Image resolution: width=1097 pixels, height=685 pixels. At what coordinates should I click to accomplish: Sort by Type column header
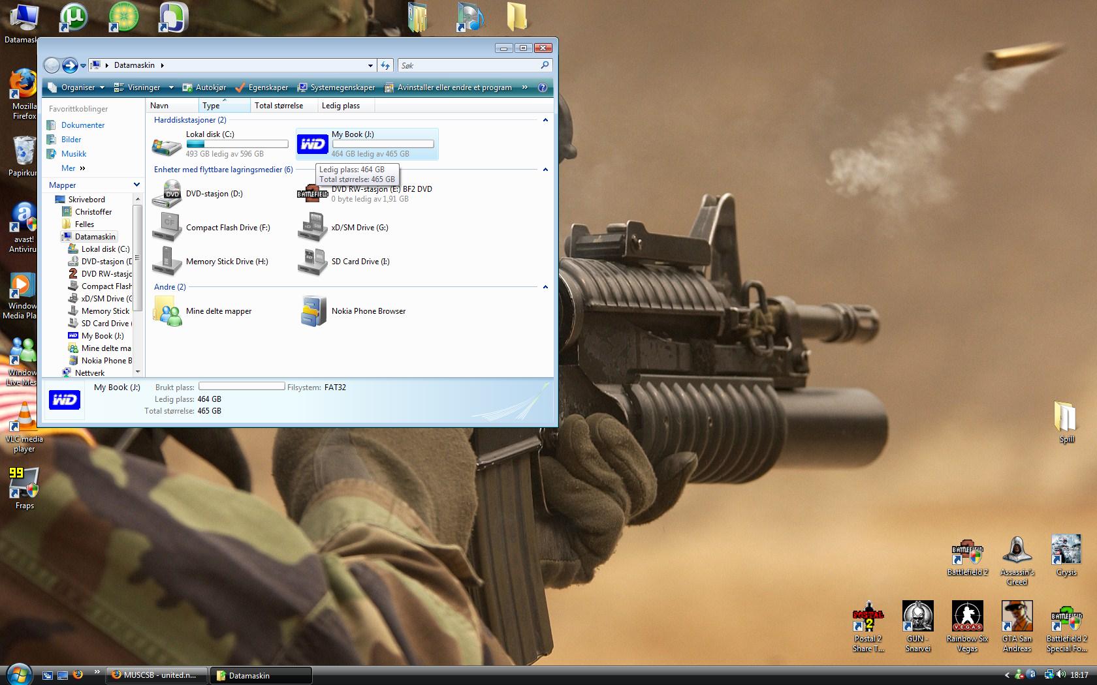pyautogui.click(x=224, y=106)
